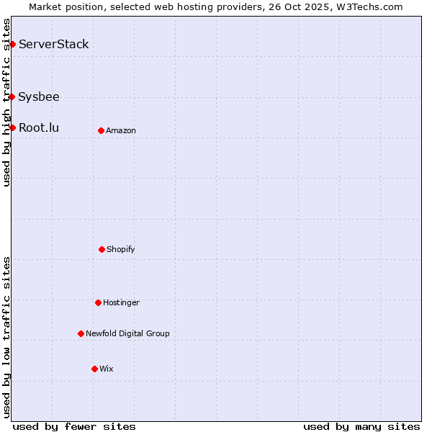The image size is (432, 432).
Task: Click the red dot for Hostinger
Action: (98, 302)
